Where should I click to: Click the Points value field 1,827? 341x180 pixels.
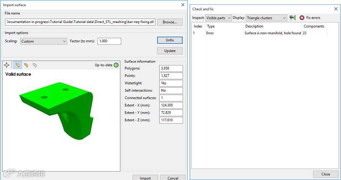pyautogui.click(x=171, y=76)
